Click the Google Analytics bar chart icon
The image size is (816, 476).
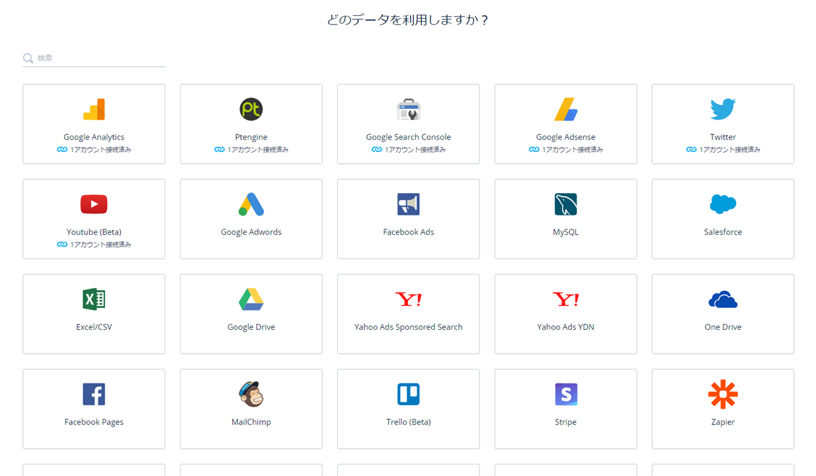[94, 109]
